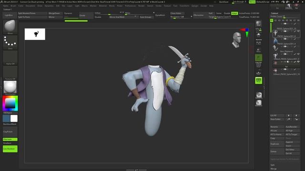The width and height of the screenshot is (305, 171).
Task: Toggle the Adapt option for ZRemesher
Action: coord(234,13)
